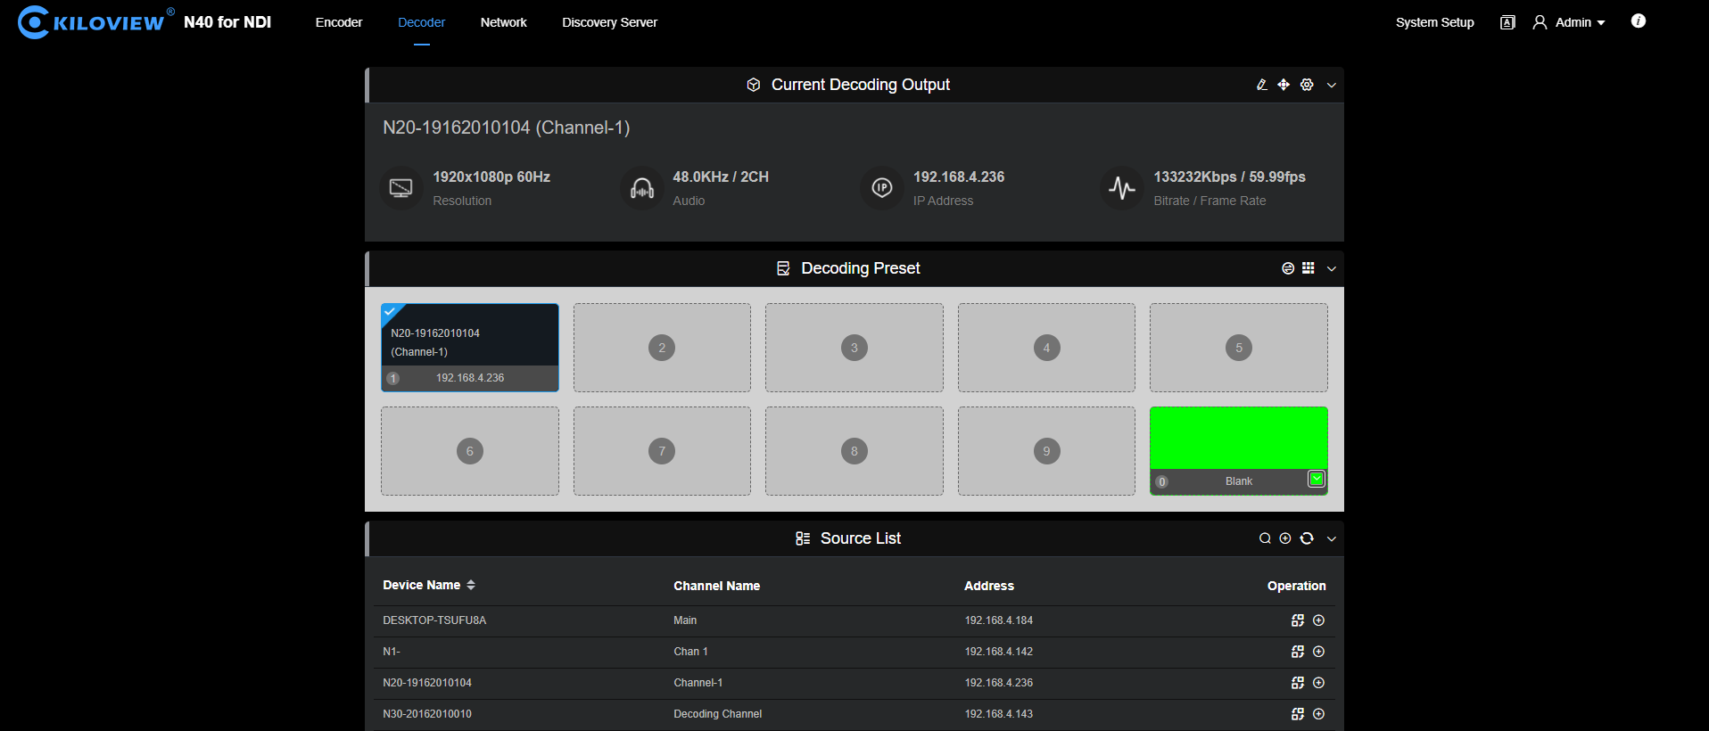The image size is (1709, 731).
Task: Click the switch output icon for N20-19162010104 row
Action: coord(1298,683)
